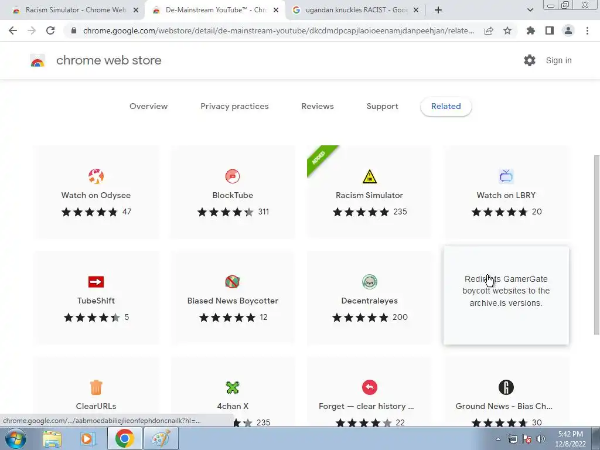
Task: Close the De-Mainstream YouTube browser tab
Action: [276, 11]
